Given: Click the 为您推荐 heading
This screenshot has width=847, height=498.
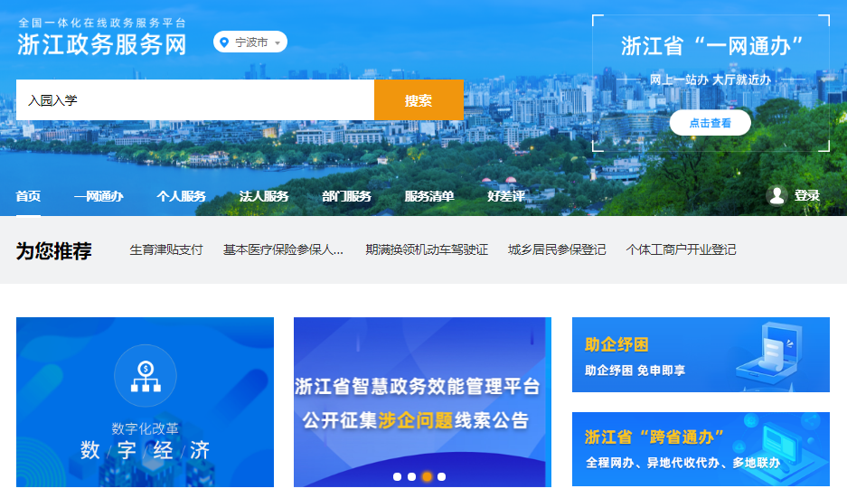Looking at the screenshot, I should point(53,250).
